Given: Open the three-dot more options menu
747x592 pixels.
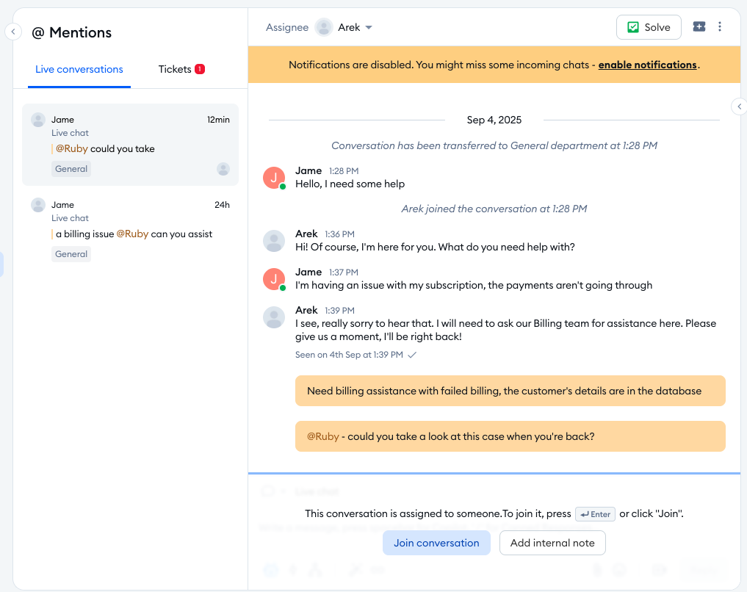Looking at the screenshot, I should click(x=720, y=27).
